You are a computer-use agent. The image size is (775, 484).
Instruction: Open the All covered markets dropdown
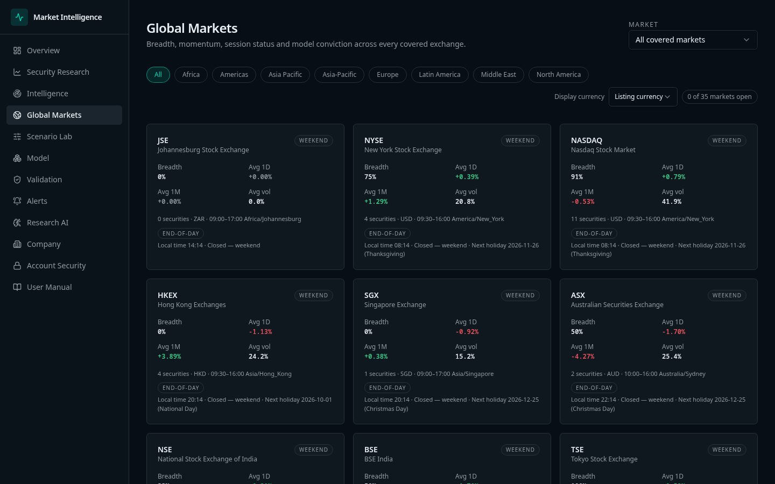(693, 40)
